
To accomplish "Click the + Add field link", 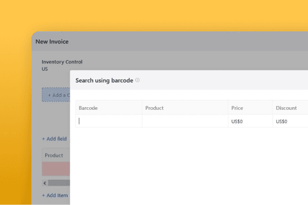I will (x=54, y=139).
